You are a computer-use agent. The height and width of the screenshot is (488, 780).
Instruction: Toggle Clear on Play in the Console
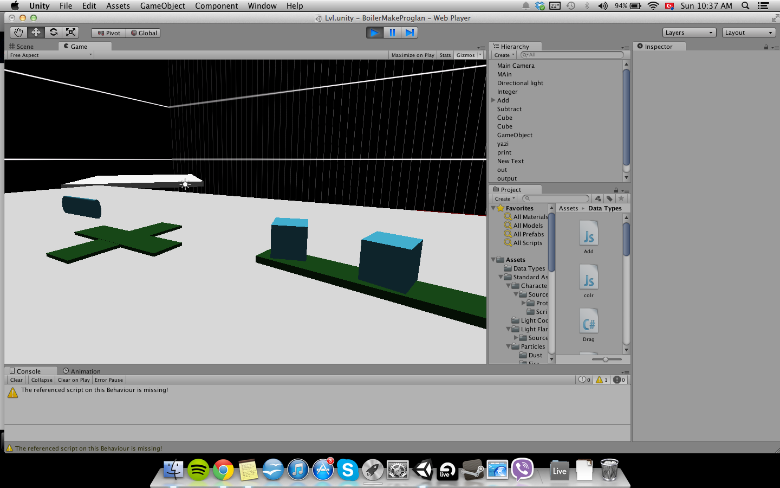[x=74, y=380]
